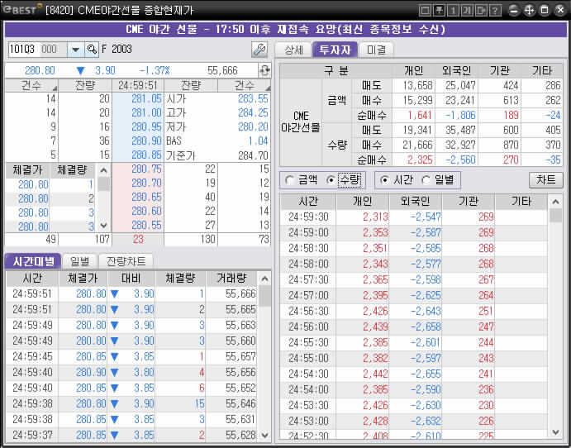Open the 잔량차트 tab
The width and height of the screenshot is (571, 448).
point(126,261)
